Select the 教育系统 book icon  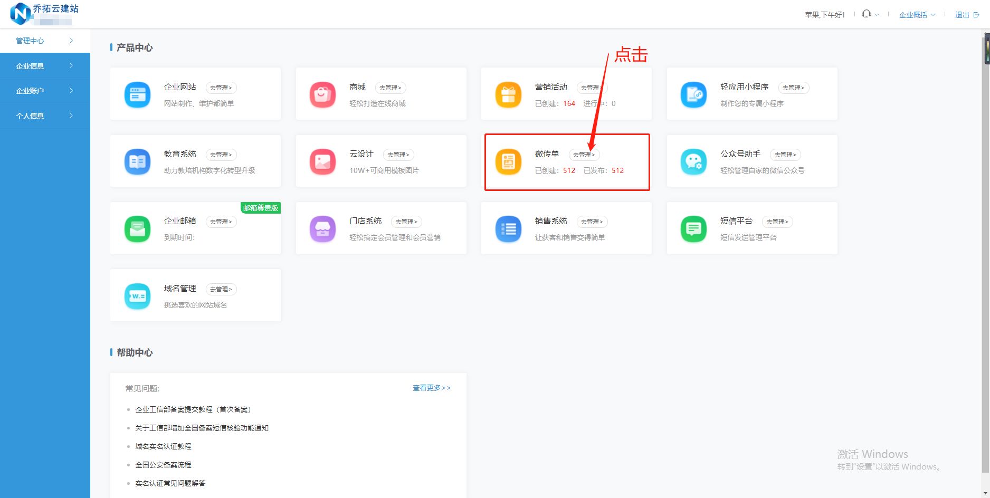(137, 161)
